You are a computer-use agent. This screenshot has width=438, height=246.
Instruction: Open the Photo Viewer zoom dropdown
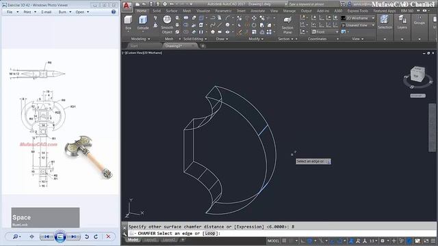click(16, 236)
